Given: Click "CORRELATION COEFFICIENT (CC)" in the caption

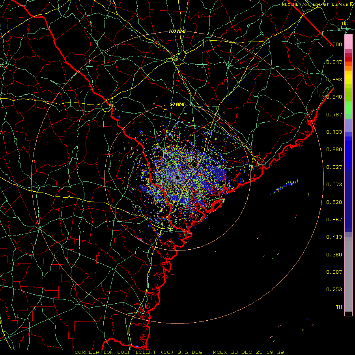Looking at the screenshot, I should [124, 352].
